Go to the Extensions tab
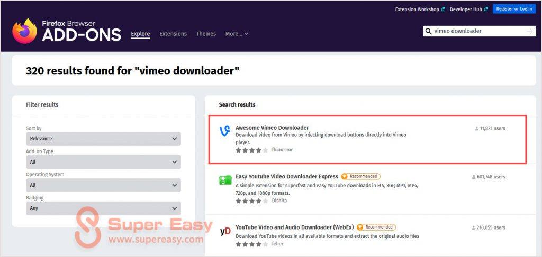 tap(173, 34)
